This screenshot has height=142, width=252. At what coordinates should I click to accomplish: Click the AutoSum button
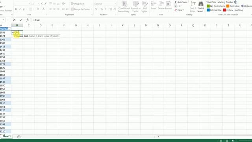point(181,2)
